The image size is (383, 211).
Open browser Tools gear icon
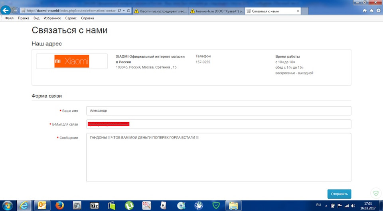[378, 11]
